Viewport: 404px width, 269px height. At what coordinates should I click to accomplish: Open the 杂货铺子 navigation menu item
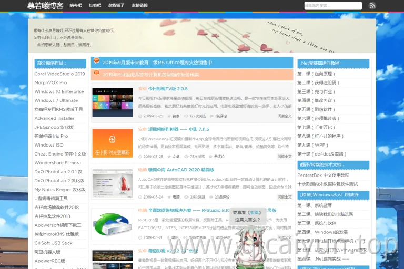click(116, 5)
